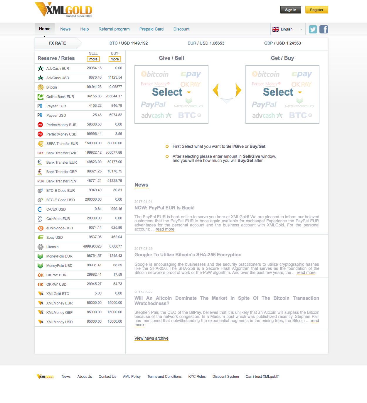Click the PerfectMoney USD red icon
The image size is (367, 403).
coord(41,134)
